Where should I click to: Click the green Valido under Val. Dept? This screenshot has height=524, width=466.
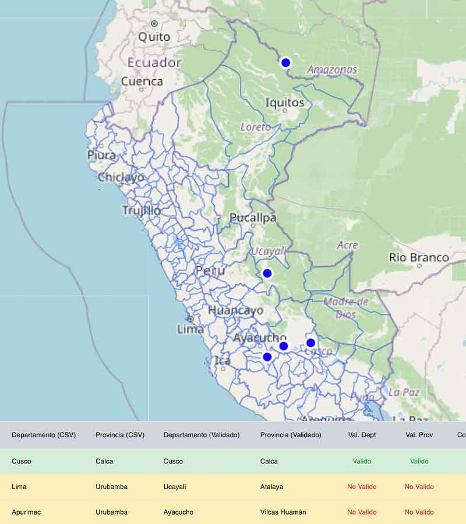[362, 461]
